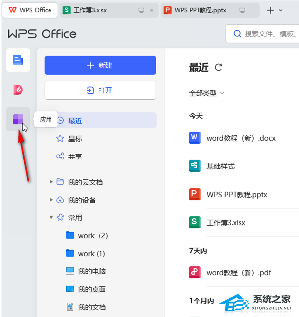
Task: Open the 全部类型 filter dropdown
Action: click(206, 93)
